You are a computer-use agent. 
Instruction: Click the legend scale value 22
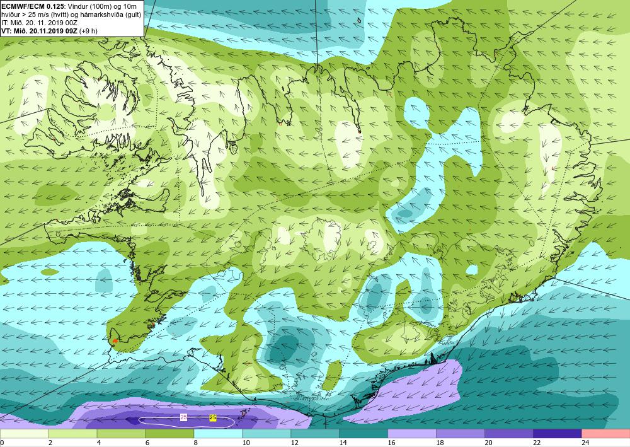coord(537,443)
